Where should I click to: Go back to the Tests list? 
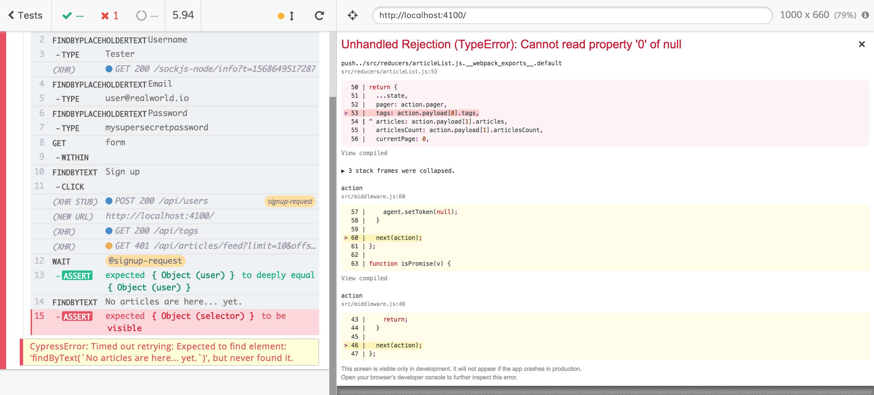(25, 15)
